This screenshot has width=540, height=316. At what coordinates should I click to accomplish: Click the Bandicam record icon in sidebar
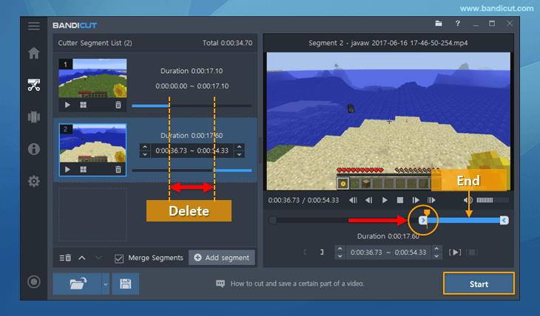[x=34, y=282]
